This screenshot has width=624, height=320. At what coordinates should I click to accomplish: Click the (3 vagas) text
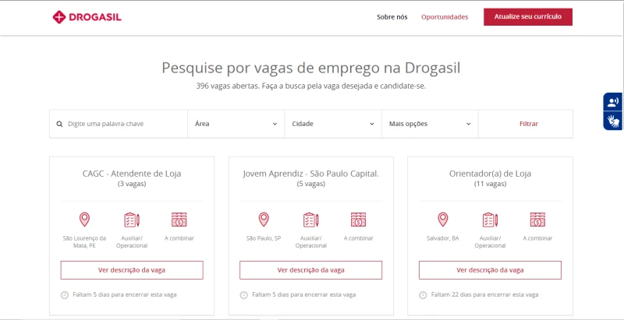coord(132,185)
